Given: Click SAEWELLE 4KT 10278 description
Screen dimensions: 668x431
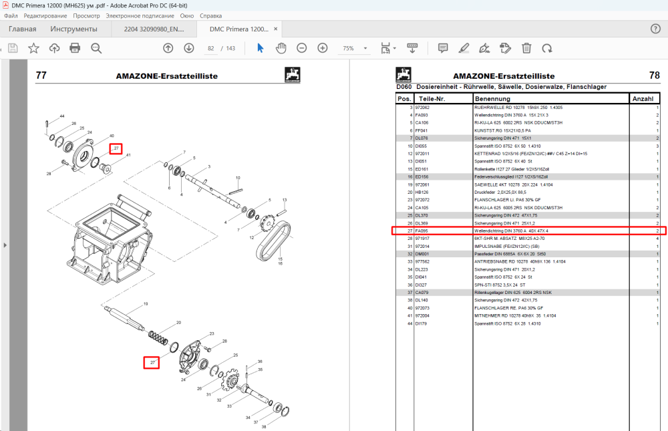Looking at the screenshot, I should pos(513,185).
